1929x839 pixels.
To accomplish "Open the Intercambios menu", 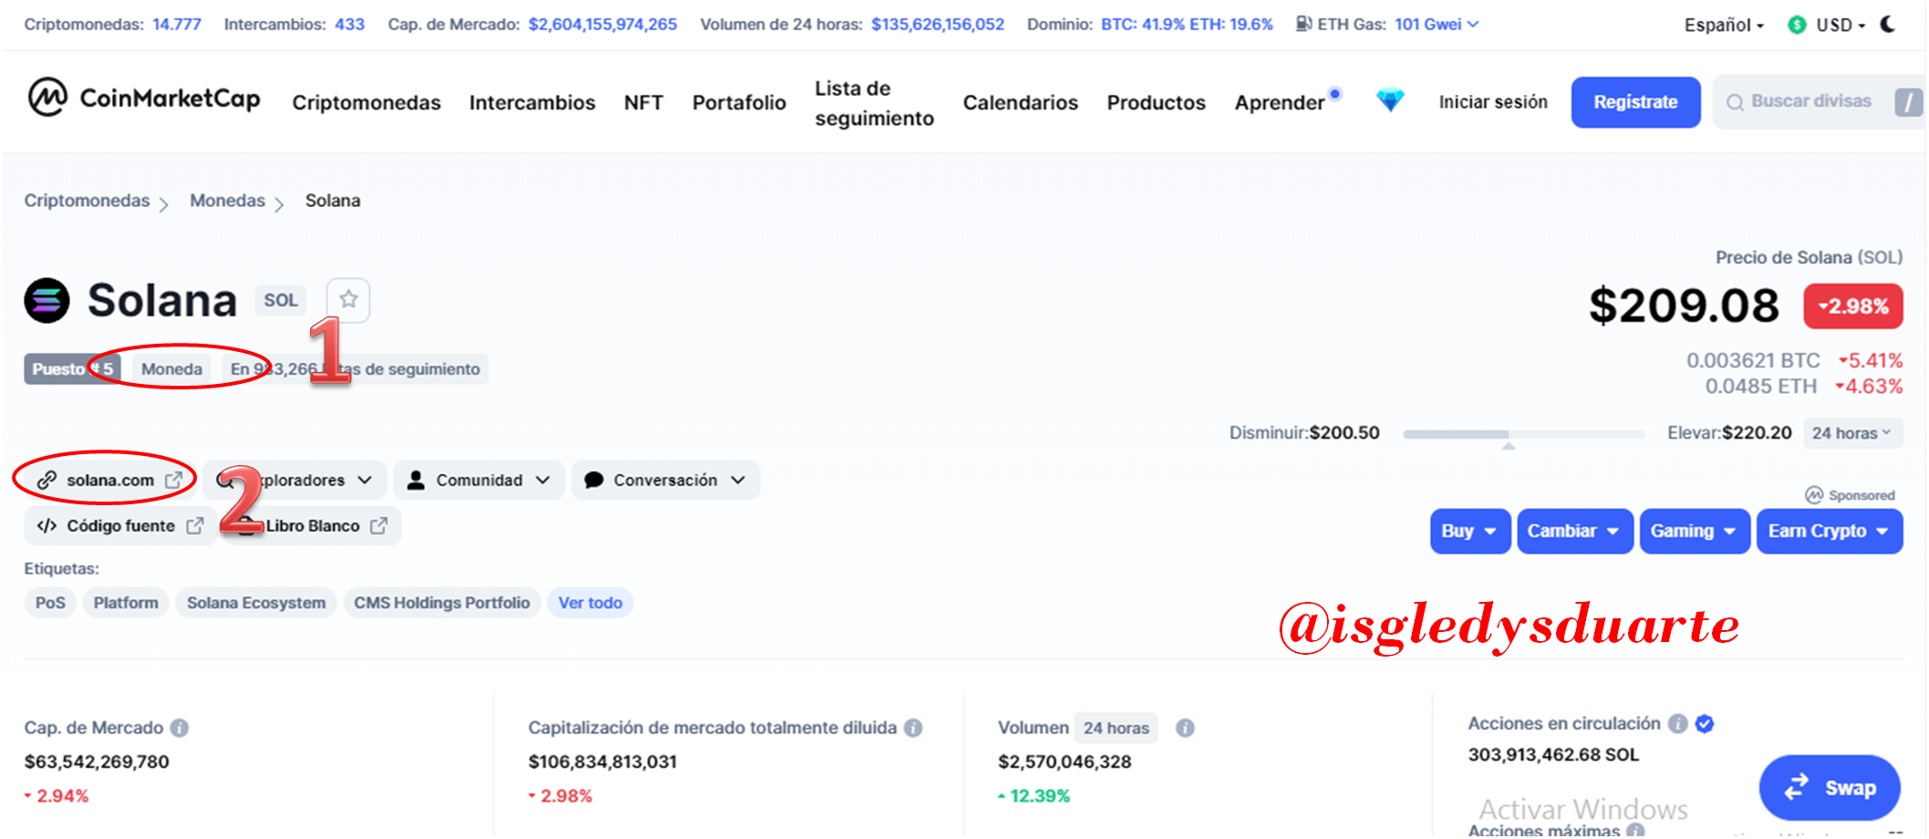I will pos(533,102).
